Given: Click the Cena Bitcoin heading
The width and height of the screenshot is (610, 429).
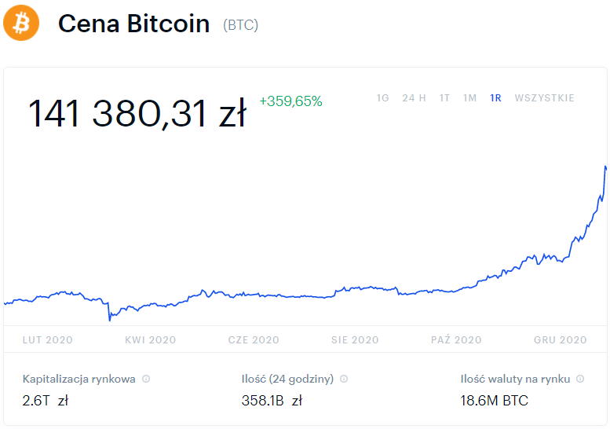Looking at the screenshot, I should pyautogui.click(x=134, y=24).
